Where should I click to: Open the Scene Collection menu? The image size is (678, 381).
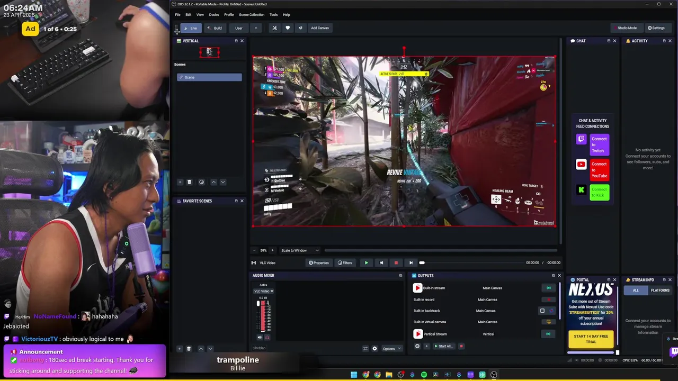tap(252, 15)
